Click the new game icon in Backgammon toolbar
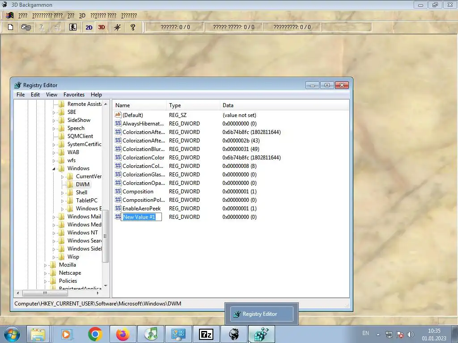This screenshot has width=458, height=343. click(11, 27)
